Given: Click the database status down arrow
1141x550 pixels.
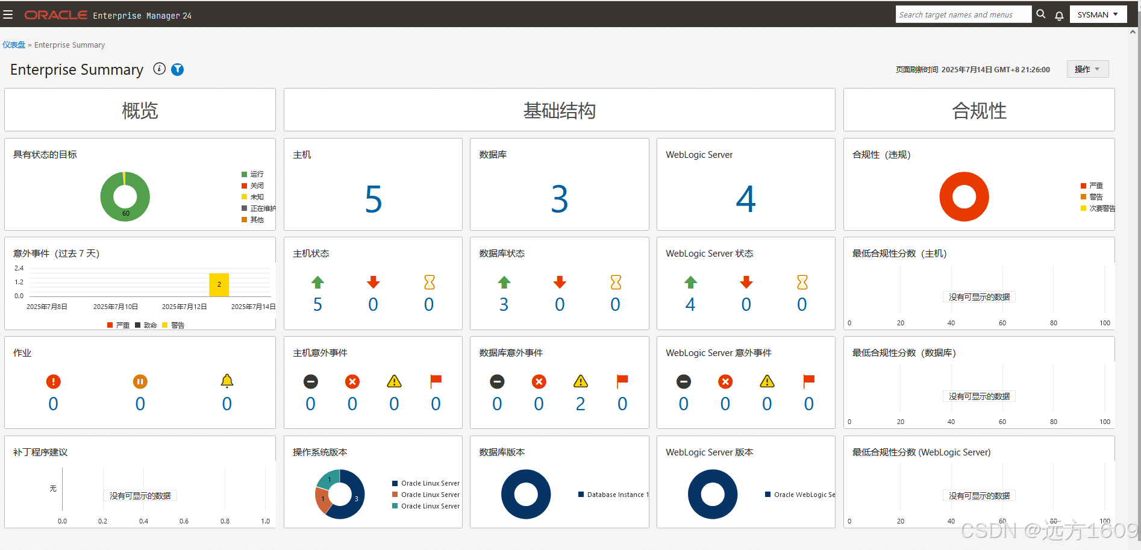Looking at the screenshot, I should [560, 282].
